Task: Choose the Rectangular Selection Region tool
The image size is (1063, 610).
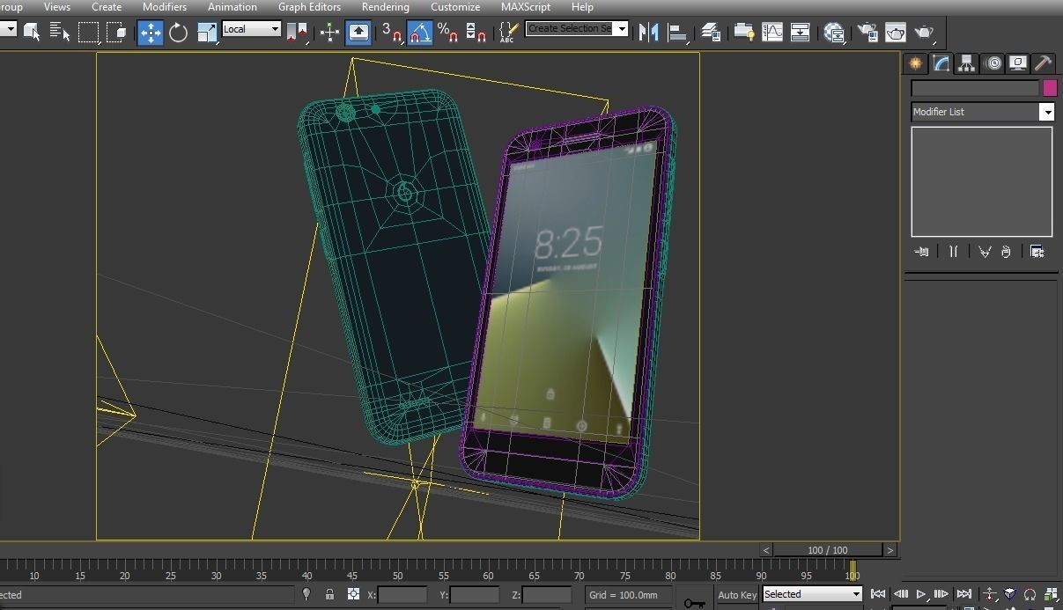Action: [88, 33]
